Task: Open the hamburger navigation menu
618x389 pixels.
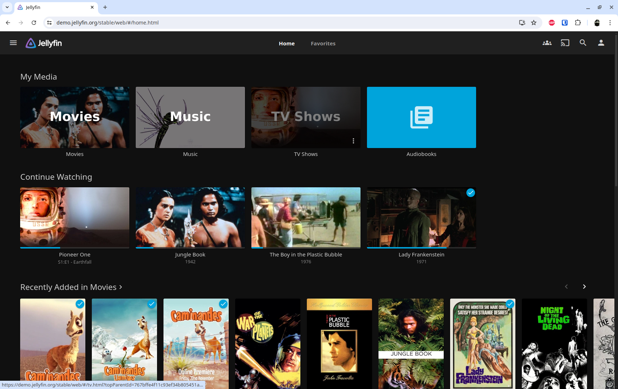Action: click(x=13, y=43)
